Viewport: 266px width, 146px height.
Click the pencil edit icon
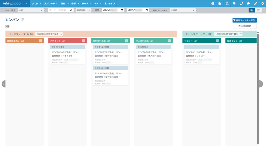[x=255, y=3]
